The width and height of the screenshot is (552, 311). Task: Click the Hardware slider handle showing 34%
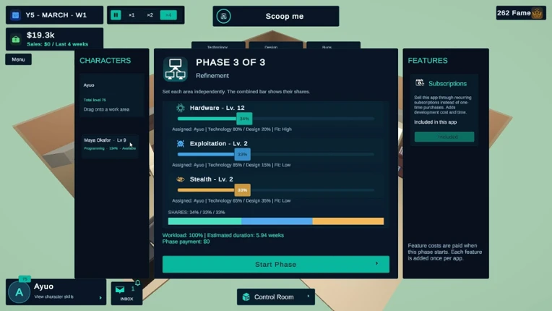[244, 119]
